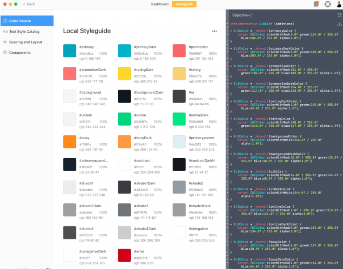The image size is (343, 269).
Task: Go back using the Back button
Action: [28, 4]
